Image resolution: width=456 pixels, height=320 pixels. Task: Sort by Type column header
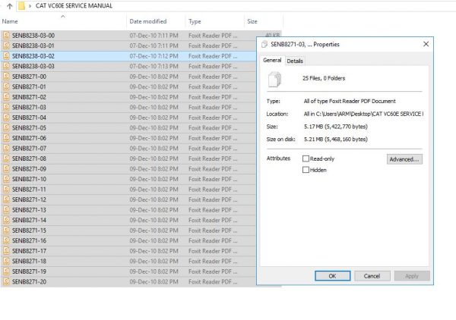[x=195, y=21]
